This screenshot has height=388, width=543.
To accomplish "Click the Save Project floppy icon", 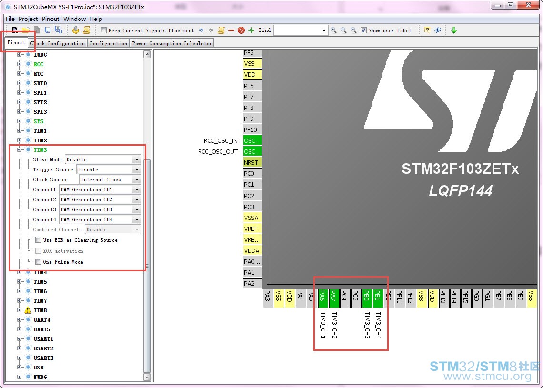I will pyautogui.click(x=48, y=30).
